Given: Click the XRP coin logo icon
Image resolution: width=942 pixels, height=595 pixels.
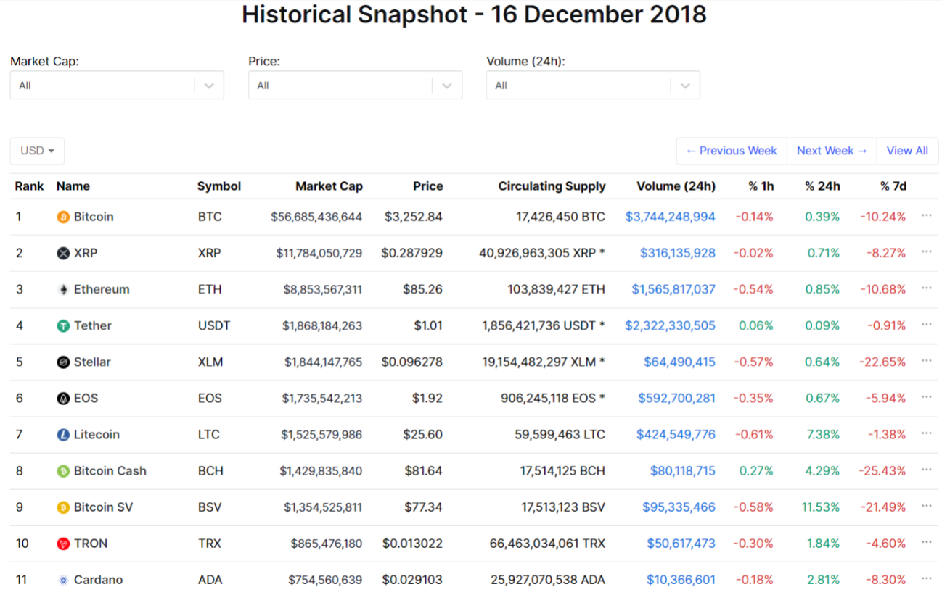Looking at the screenshot, I should click(63, 253).
